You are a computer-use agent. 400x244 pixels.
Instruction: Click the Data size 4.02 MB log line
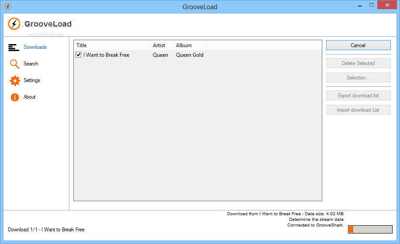coord(285,213)
